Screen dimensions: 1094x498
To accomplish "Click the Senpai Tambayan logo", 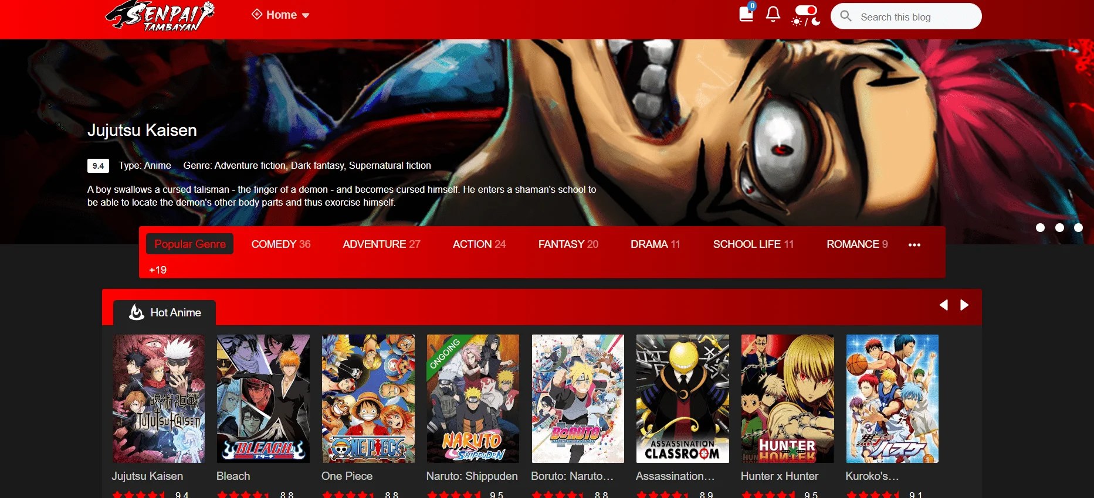I will point(160,16).
